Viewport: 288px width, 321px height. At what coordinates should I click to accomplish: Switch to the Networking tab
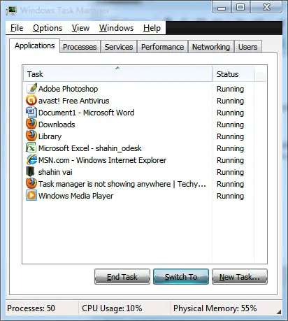point(211,47)
